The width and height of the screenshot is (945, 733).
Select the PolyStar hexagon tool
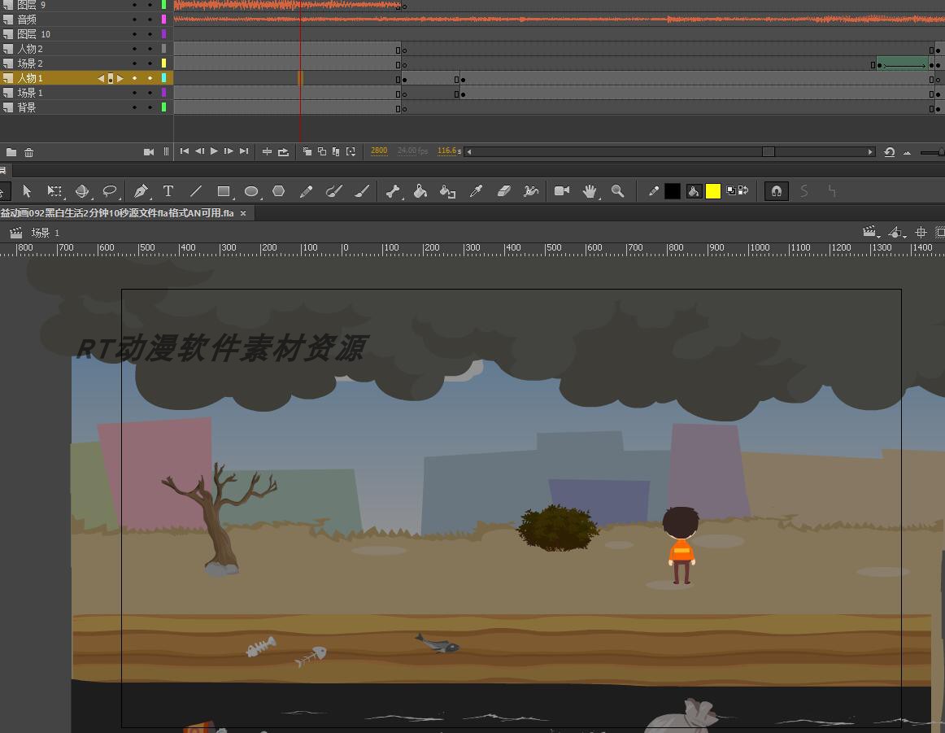(x=278, y=191)
